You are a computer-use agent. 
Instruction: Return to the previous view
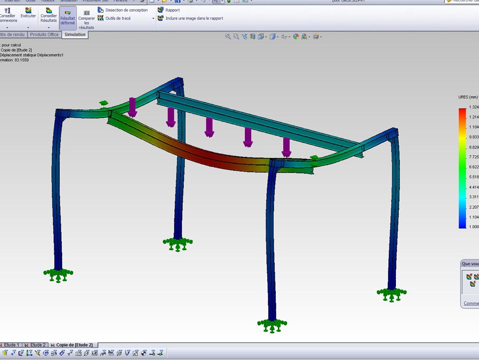244,37
